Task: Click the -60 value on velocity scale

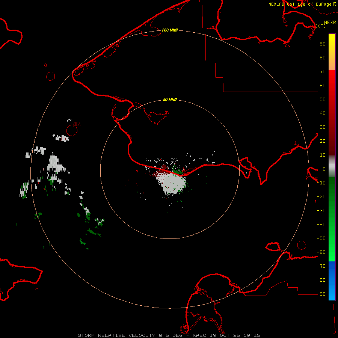Action: point(321,252)
